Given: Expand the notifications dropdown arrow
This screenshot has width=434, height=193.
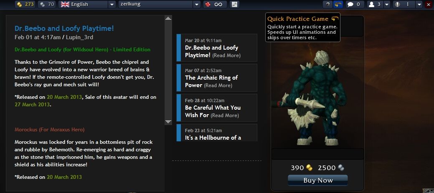Looking at the screenshot, I should [419, 5].
